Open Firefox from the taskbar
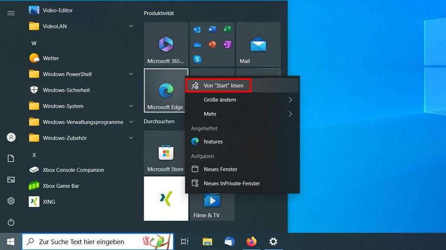 (252, 241)
